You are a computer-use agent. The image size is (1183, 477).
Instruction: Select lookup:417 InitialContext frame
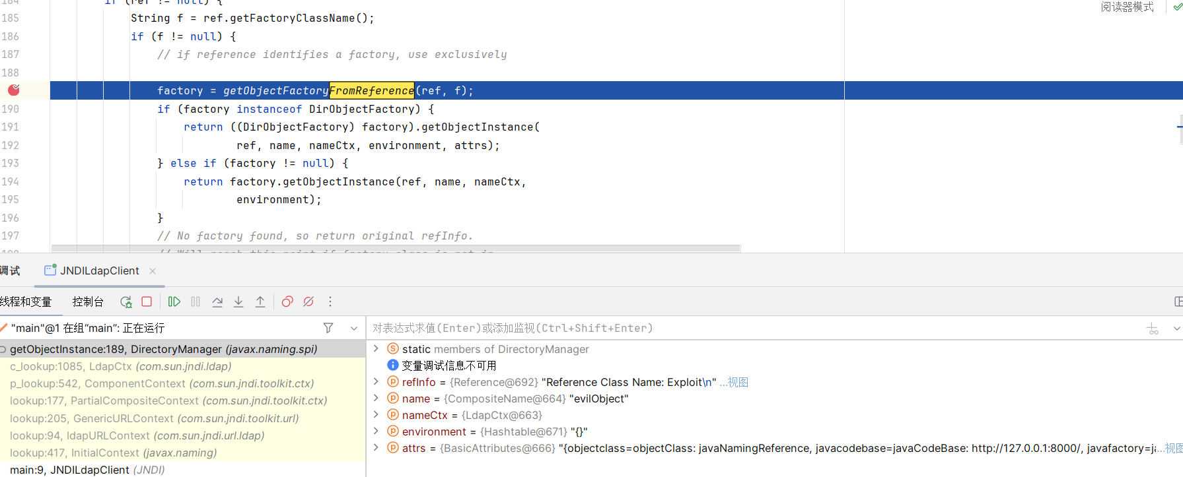pyautogui.click(x=182, y=453)
